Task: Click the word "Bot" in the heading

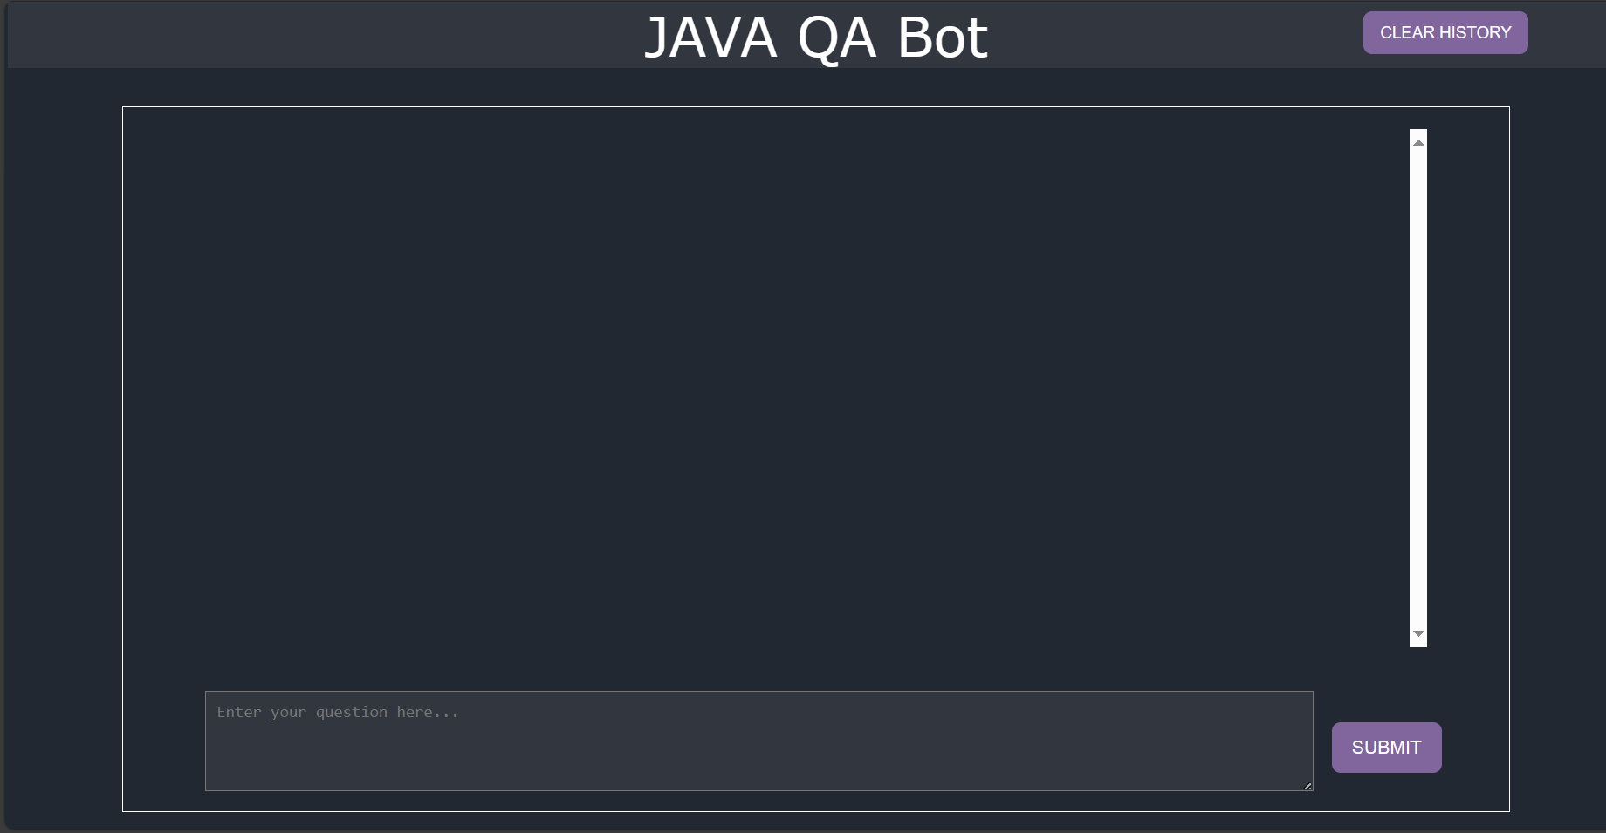Action: (942, 38)
